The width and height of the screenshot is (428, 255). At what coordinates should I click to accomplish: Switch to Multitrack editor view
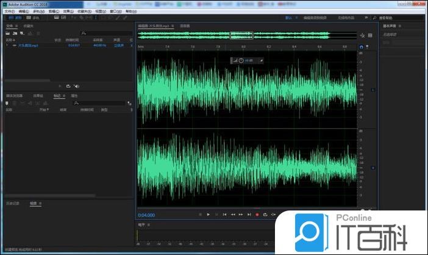(x=32, y=18)
